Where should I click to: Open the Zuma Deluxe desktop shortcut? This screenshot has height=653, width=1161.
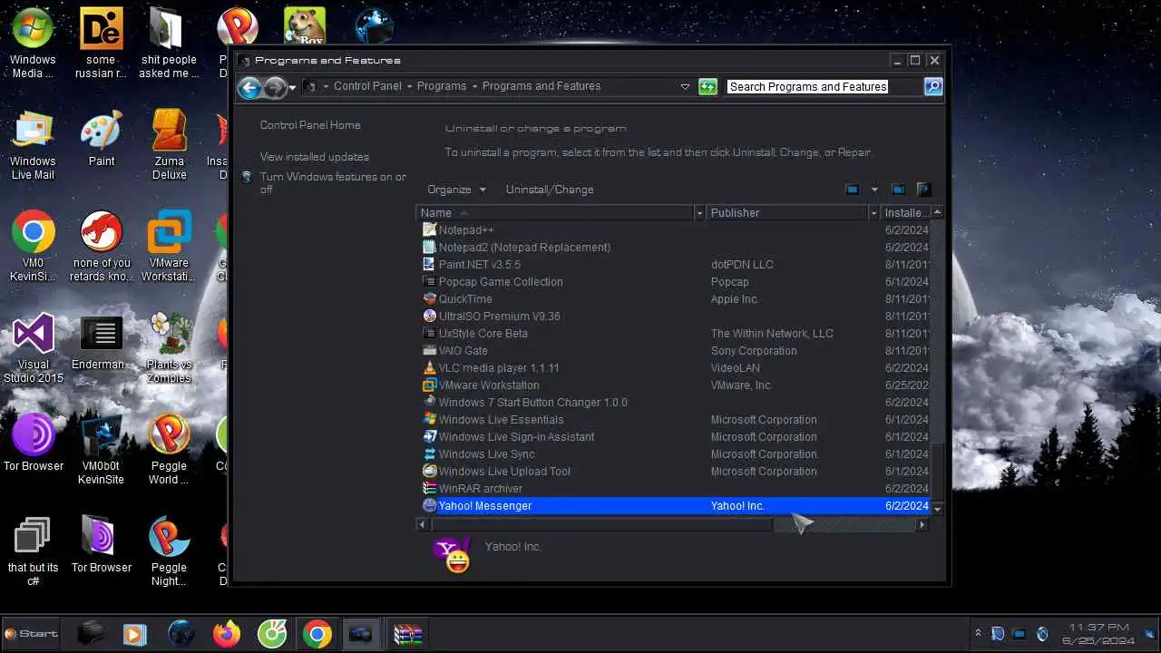[x=170, y=145]
